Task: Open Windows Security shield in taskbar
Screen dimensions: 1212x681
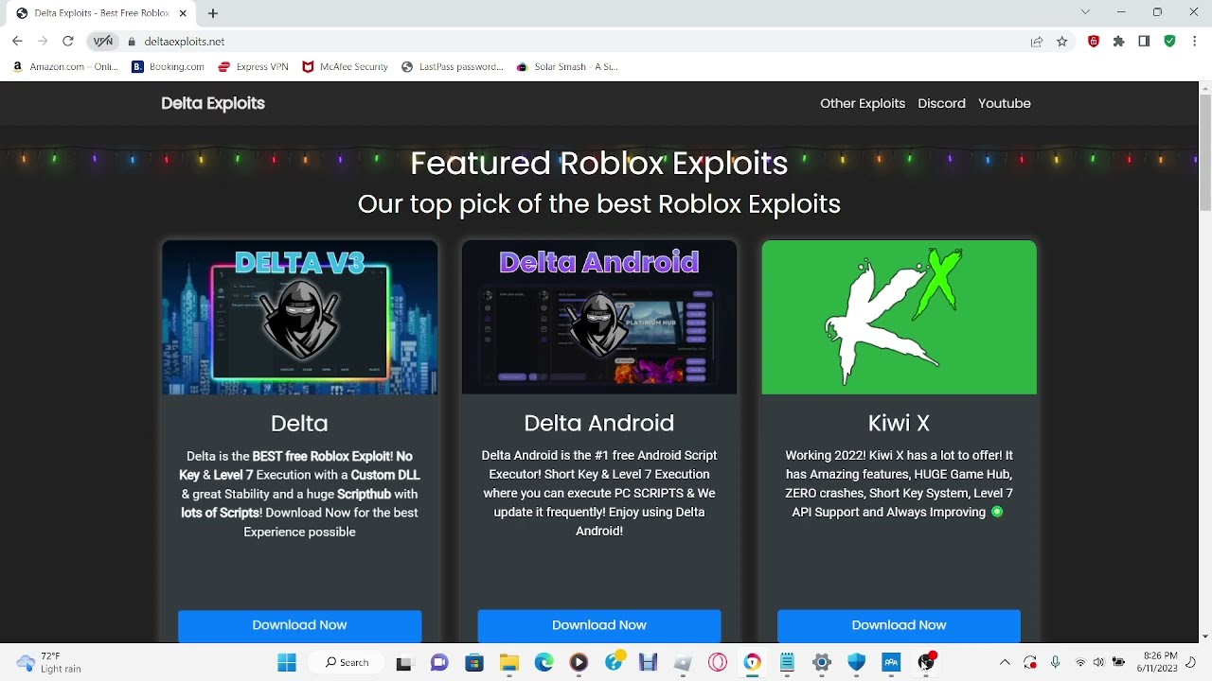Action: pyautogui.click(x=856, y=662)
